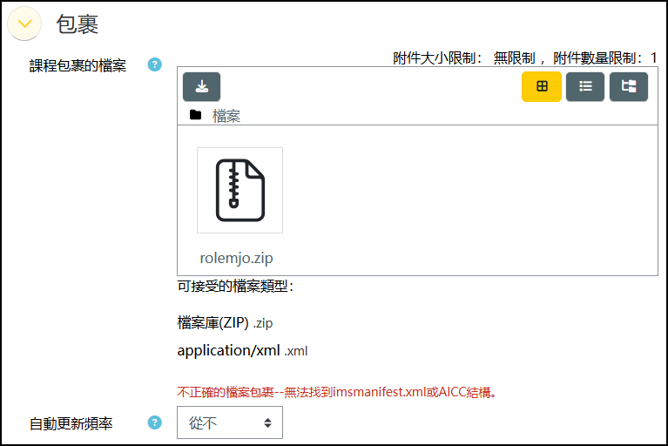
Task: Click the rolemjo.zip file name
Action: click(236, 258)
